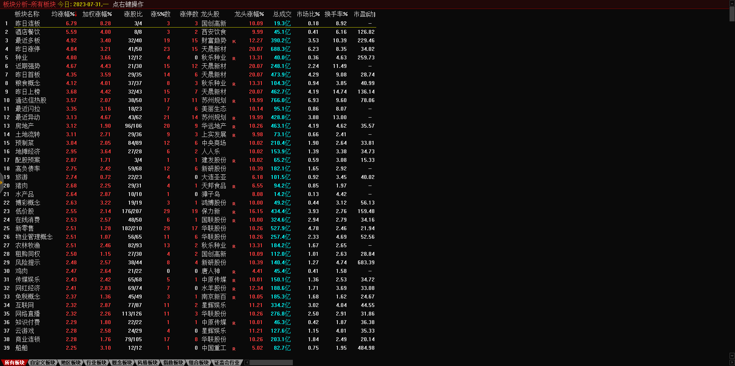Sort by 换手率% column header
The image size is (735, 366).
[x=336, y=14]
